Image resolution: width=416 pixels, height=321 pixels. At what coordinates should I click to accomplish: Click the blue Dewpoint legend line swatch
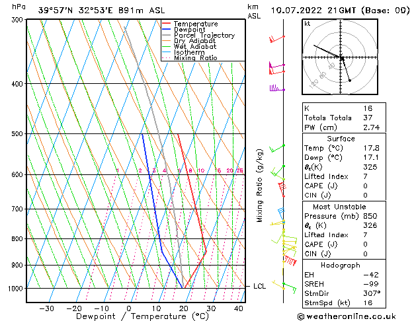(x=167, y=29)
